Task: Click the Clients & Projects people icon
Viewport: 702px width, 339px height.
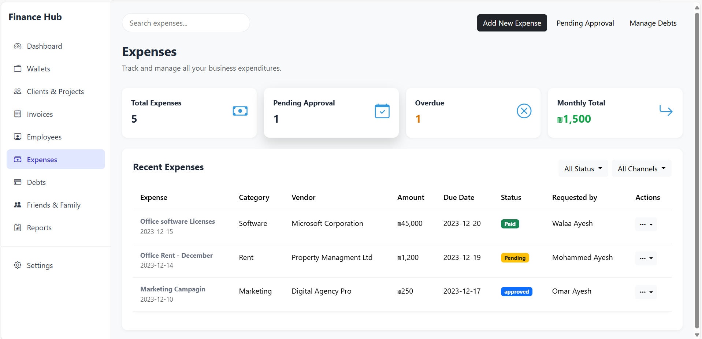Action: click(18, 92)
